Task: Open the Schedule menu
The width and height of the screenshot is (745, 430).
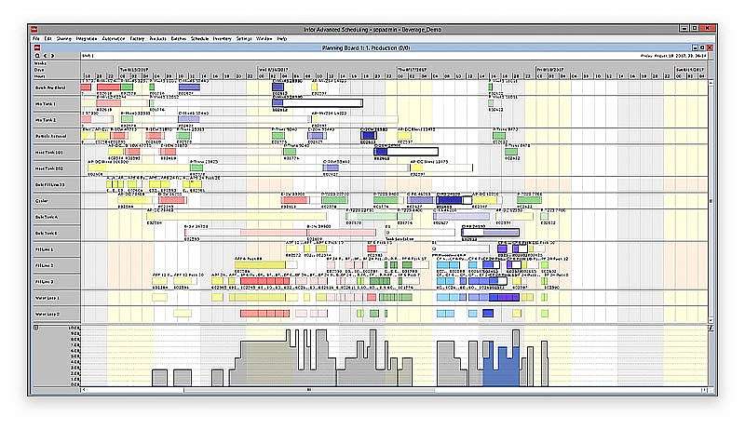Action: (199, 38)
